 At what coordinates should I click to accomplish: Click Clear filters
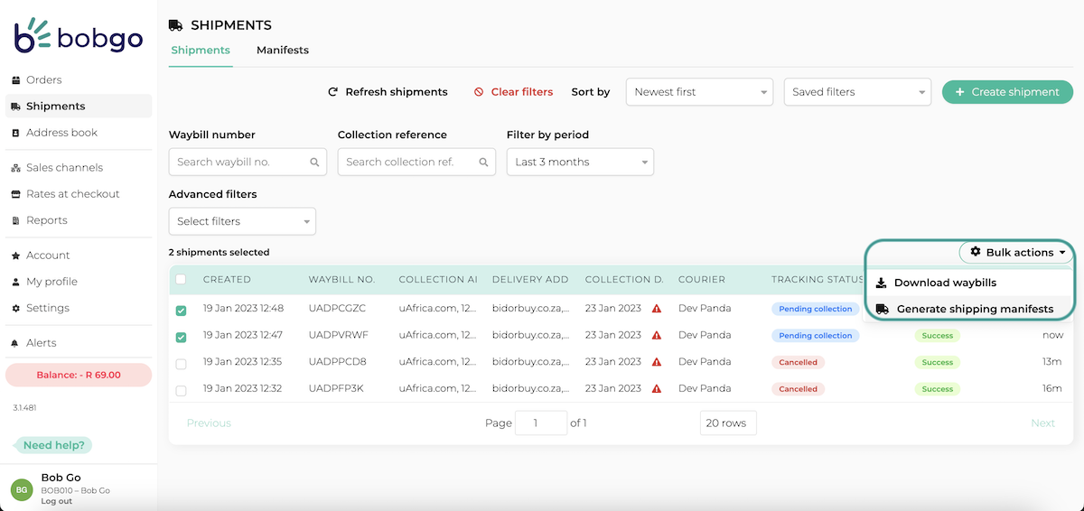[513, 92]
